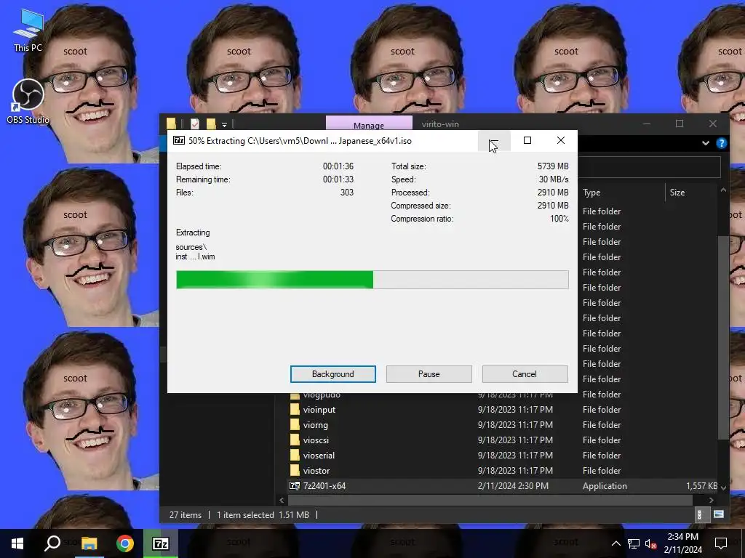Switch to Large icons view in status bar
Viewport: 745px width, 558px height.
(x=718, y=515)
